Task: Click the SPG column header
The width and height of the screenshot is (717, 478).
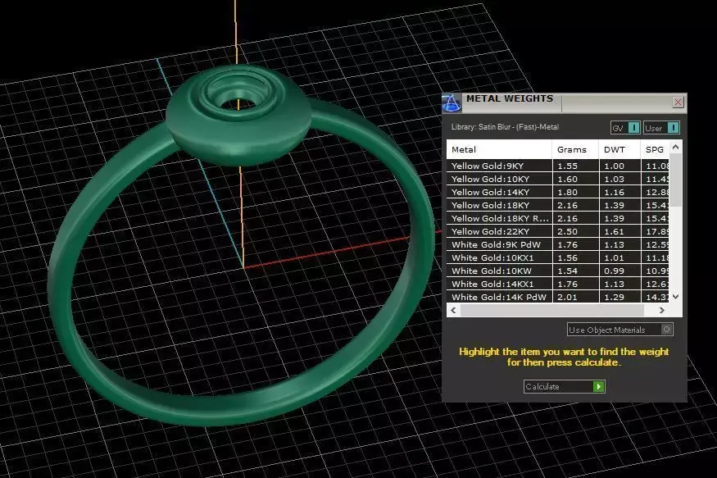Action: click(655, 149)
